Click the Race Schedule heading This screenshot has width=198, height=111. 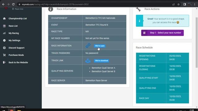144,47
